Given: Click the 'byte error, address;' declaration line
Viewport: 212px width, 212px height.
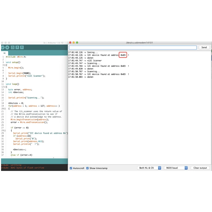Looking at the screenshot, I should pyautogui.click(x=20, y=90).
